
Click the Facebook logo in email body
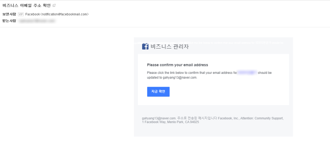pos(145,47)
